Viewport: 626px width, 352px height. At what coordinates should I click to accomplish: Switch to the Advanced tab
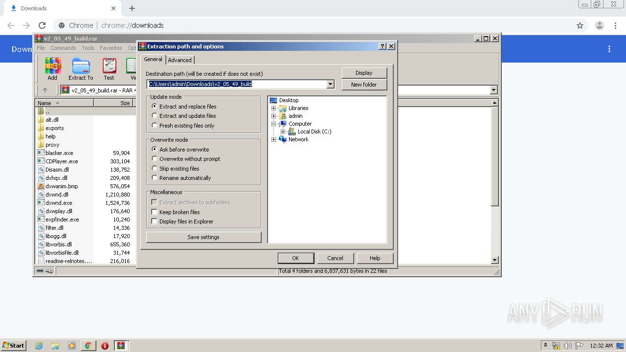pyautogui.click(x=180, y=60)
